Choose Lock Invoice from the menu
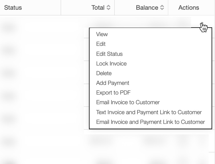215x164 pixels. 111,63
